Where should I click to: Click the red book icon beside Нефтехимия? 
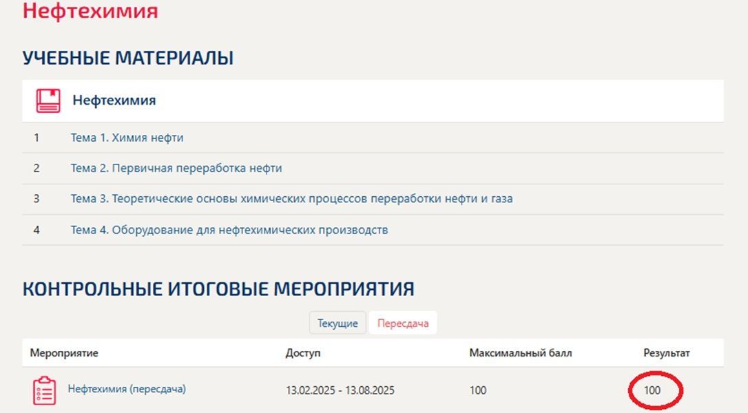point(48,100)
